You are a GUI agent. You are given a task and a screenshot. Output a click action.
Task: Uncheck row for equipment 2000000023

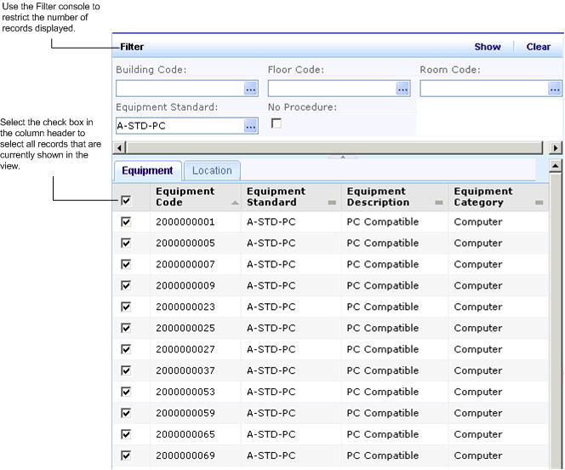pyautogui.click(x=126, y=307)
